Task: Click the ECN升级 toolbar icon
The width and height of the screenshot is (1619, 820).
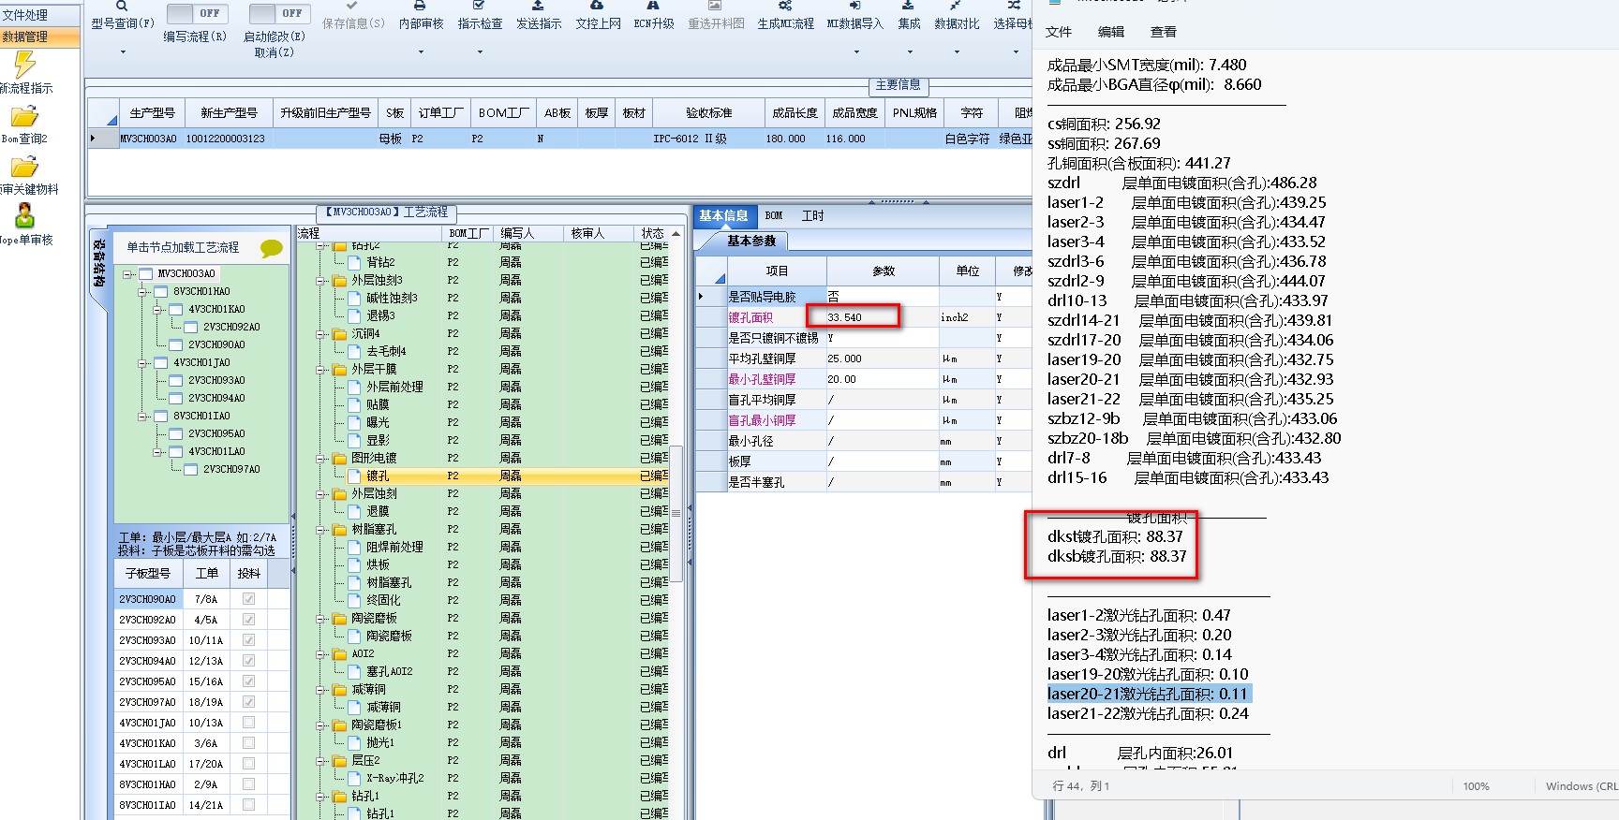Action: click(653, 6)
